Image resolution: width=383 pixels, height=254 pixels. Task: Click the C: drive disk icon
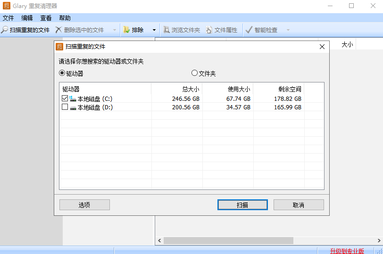point(73,99)
